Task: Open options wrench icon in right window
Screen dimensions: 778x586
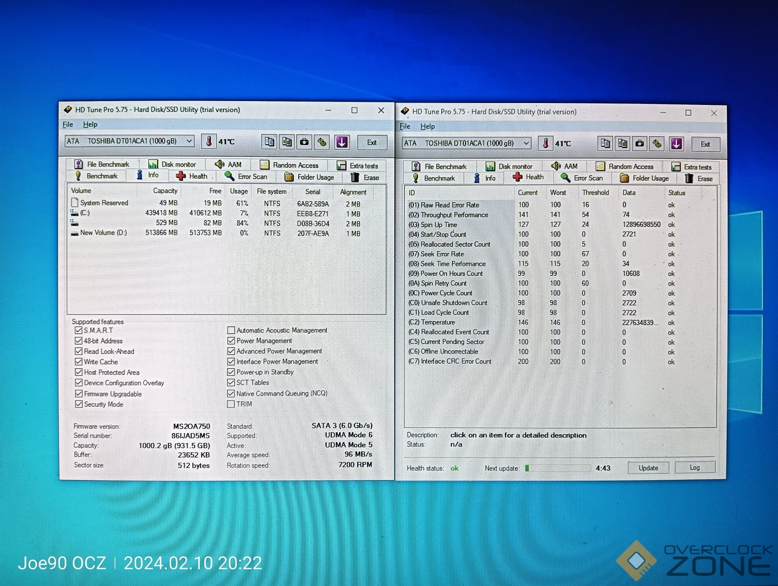Action: pos(657,144)
